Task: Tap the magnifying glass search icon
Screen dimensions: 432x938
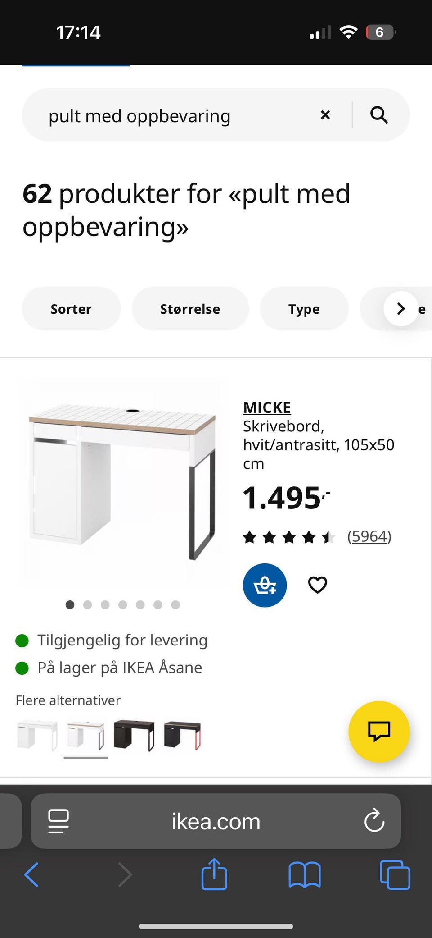Action: click(379, 115)
